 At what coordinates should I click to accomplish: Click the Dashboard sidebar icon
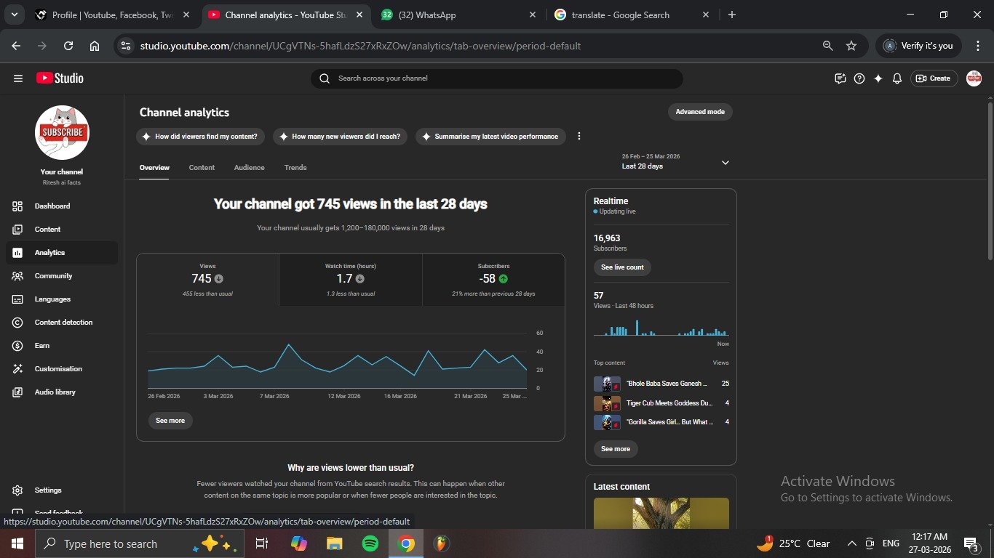pos(17,206)
